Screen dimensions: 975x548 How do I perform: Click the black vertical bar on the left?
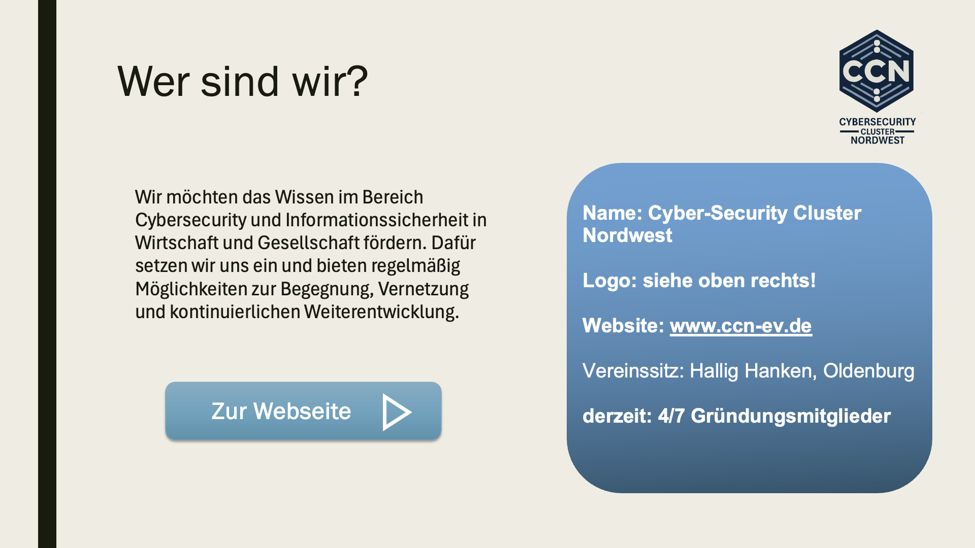click(47, 274)
